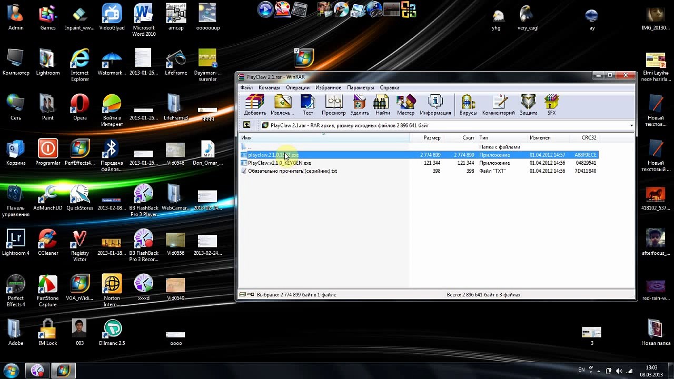Open the Просмотр (View) tool
The height and width of the screenshot is (379, 674).
[334, 105]
